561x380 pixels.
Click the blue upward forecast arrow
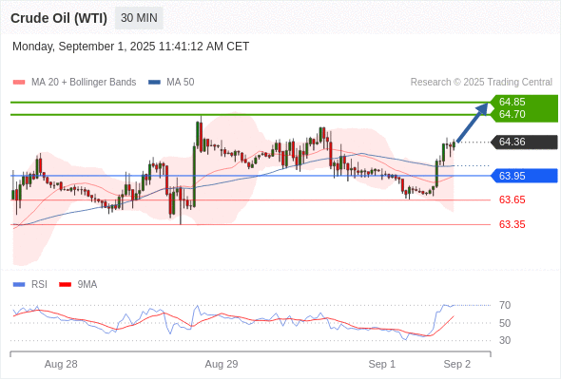473,123
